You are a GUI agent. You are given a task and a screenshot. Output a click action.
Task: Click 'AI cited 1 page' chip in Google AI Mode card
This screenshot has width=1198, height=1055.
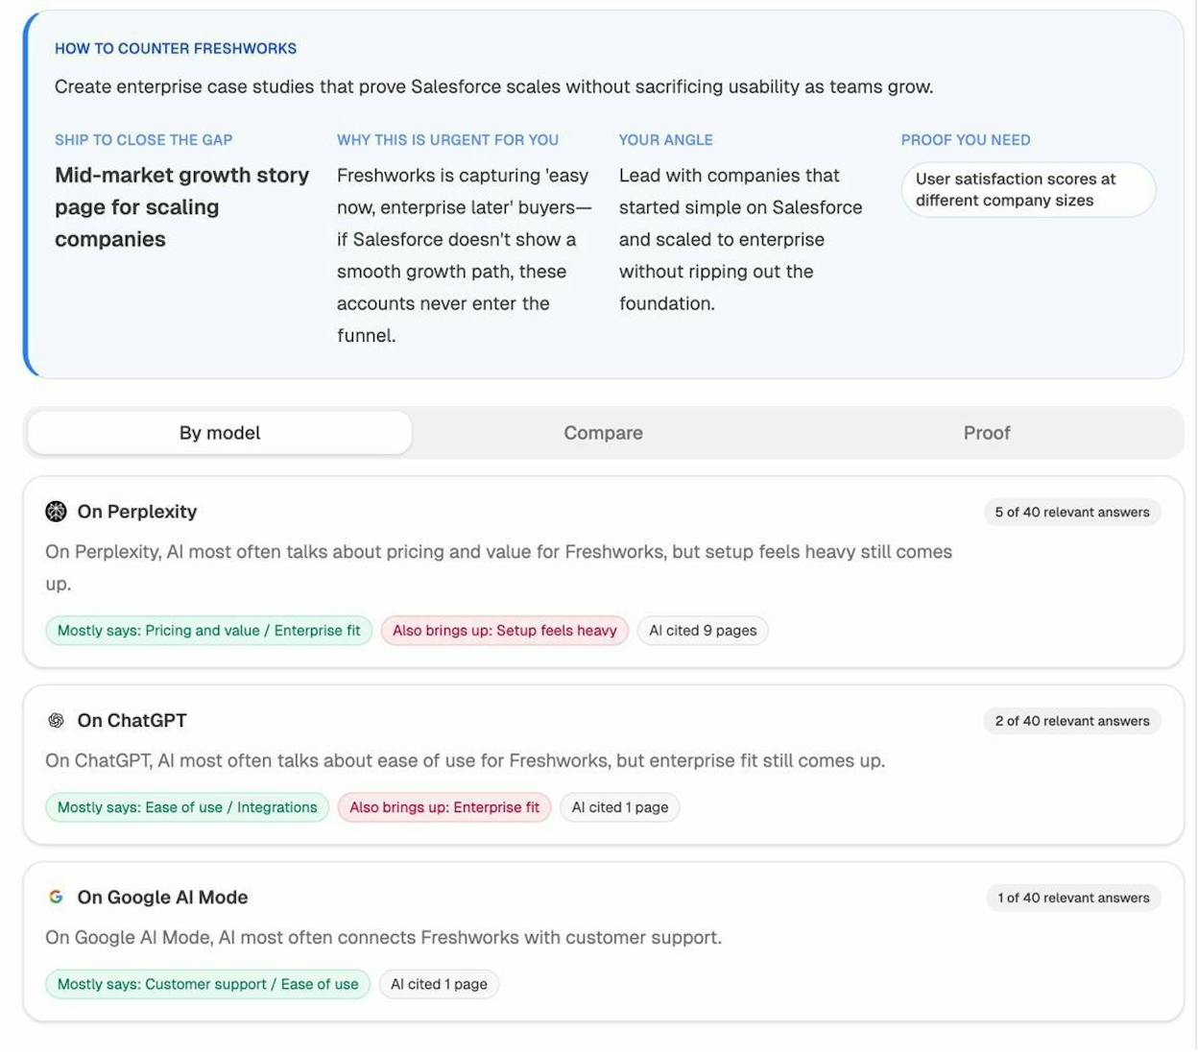(439, 984)
